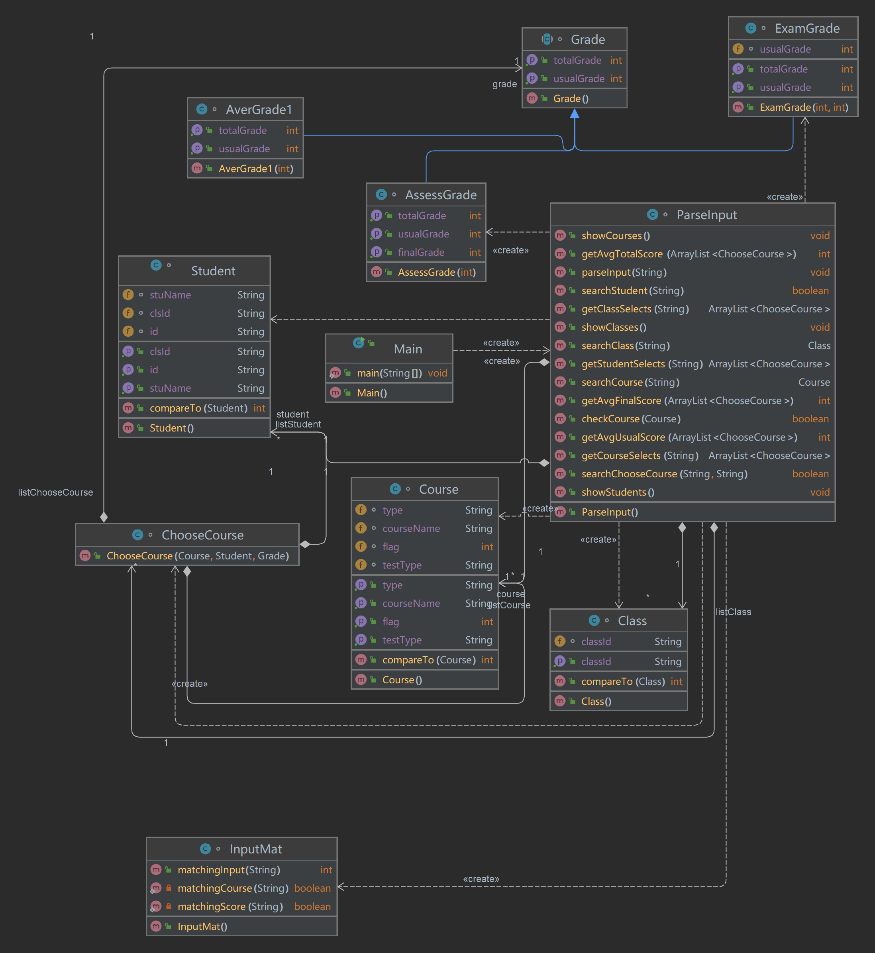Click the class icon next to InputMat
Screen dimensions: 875x953
click(205, 849)
